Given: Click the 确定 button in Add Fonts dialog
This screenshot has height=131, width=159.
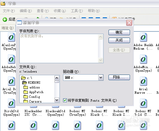Looking at the screenshot, I should tap(119, 32).
